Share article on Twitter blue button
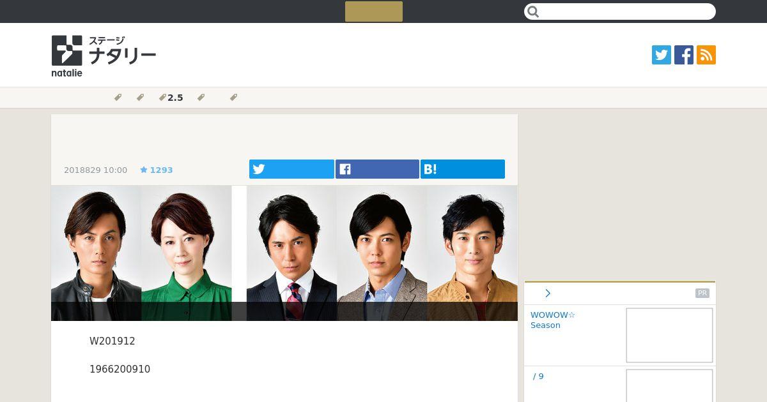The width and height of the screenshot is (767, 402). [x=291, y=169]
